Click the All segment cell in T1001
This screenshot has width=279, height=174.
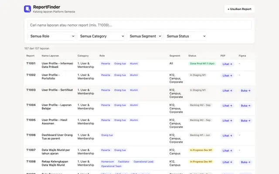pos(171,64)
